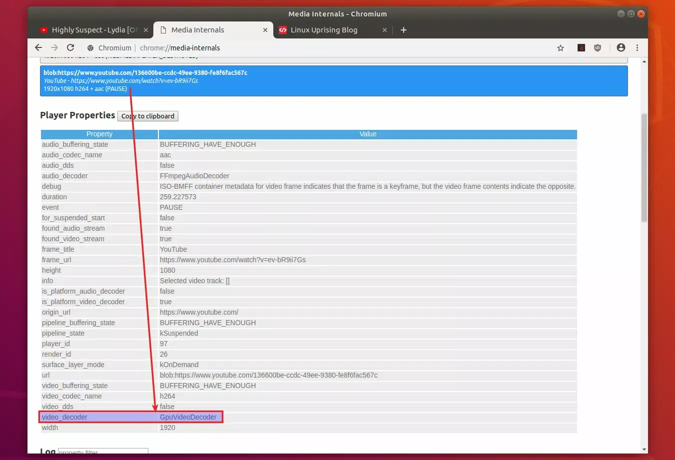Open the uBlock shield extension icon
Screen dimensions: 675x460
(x=597, y=47)
